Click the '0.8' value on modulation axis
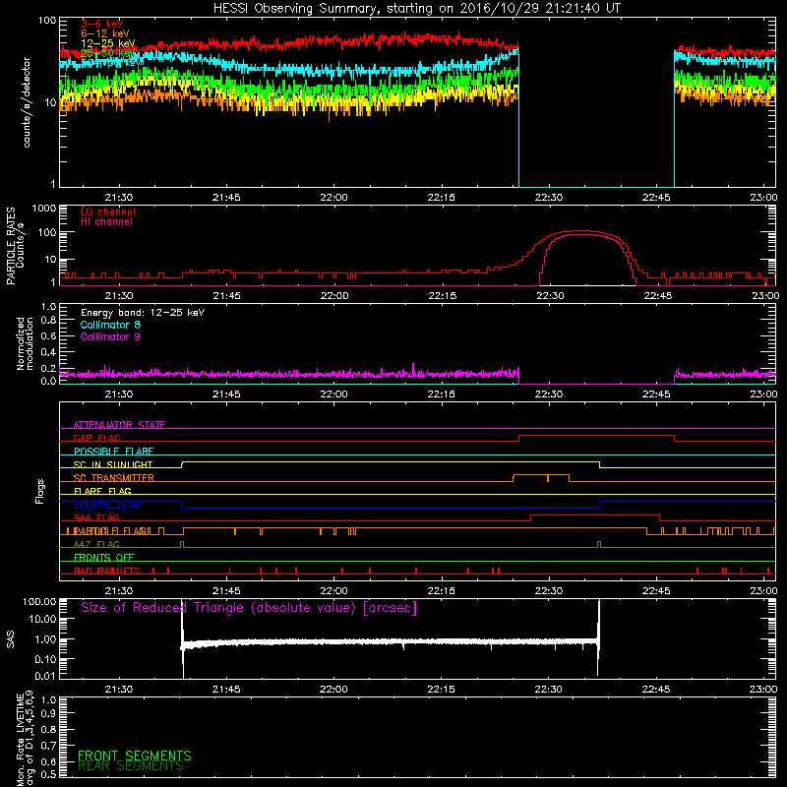Screen dimensions: 787x787 (x=48, y=321)
